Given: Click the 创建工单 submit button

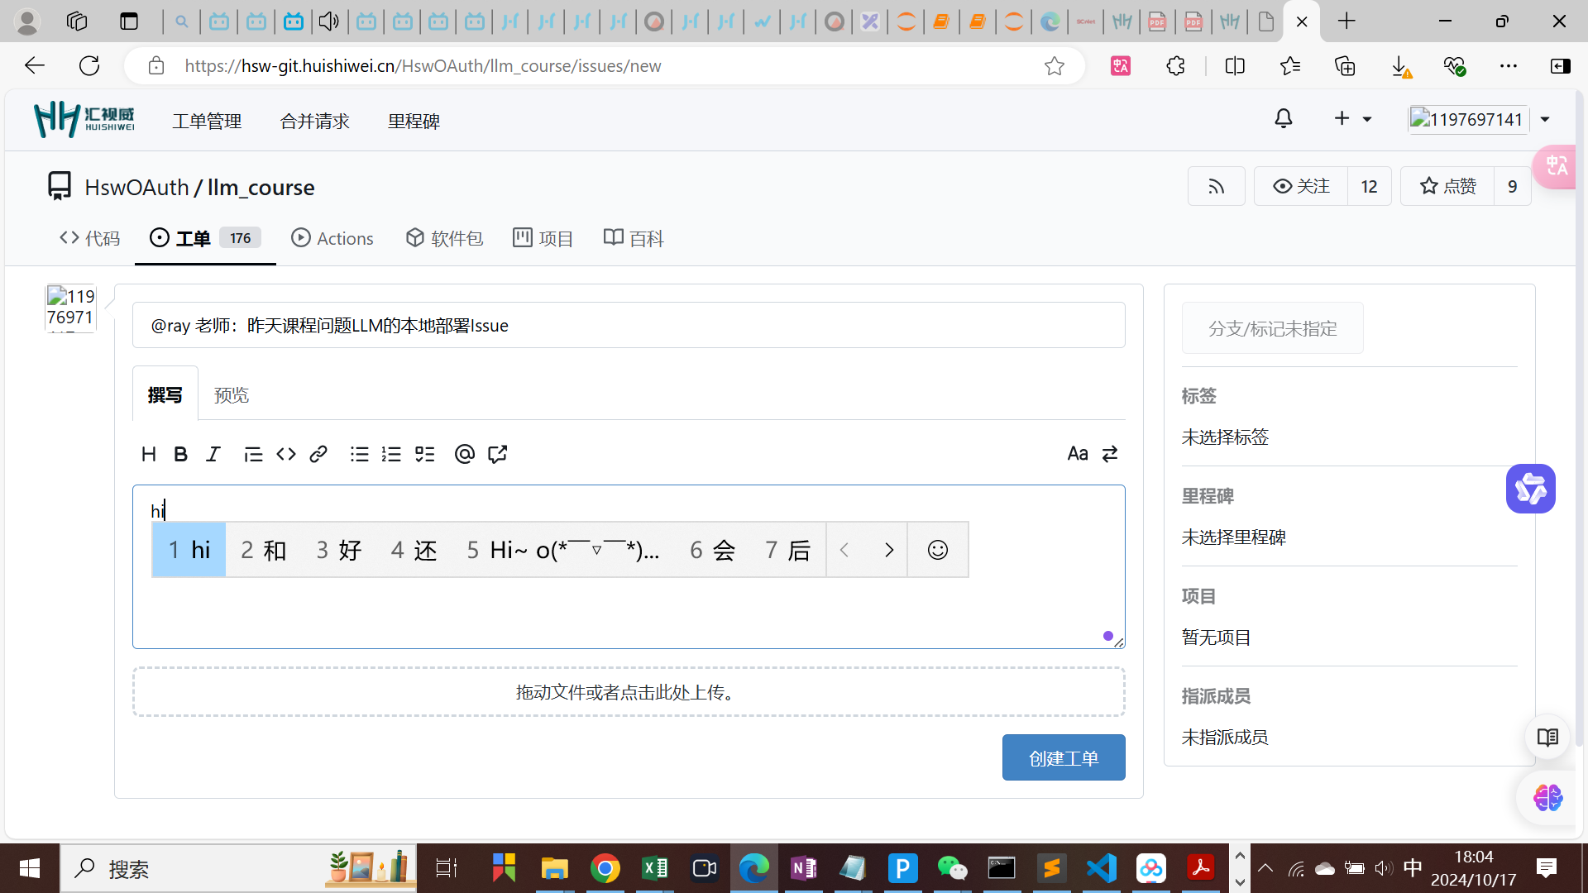Looking at the screenshot, I should pos(1063,758).
